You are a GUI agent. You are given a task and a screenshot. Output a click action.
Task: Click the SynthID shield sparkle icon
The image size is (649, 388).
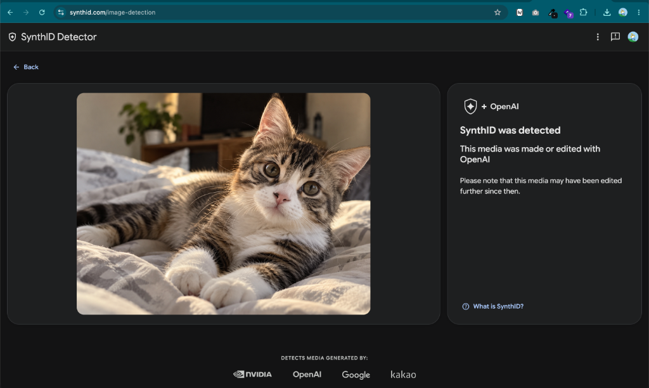[470, 107]
